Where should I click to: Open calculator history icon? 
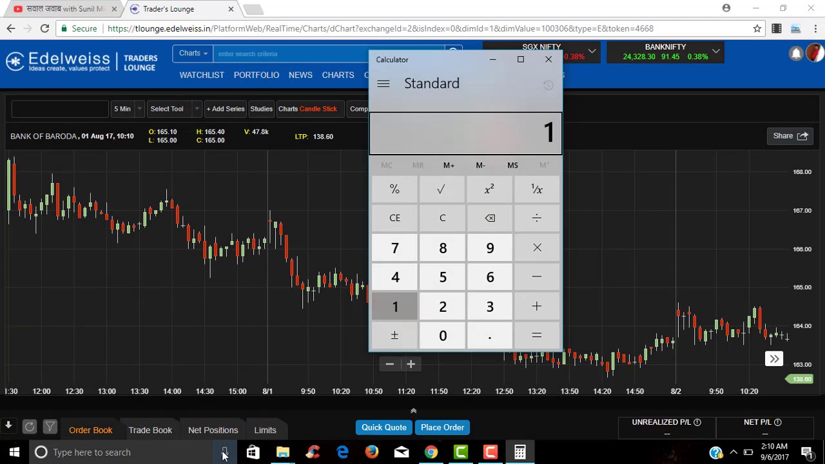click(548, 85)
